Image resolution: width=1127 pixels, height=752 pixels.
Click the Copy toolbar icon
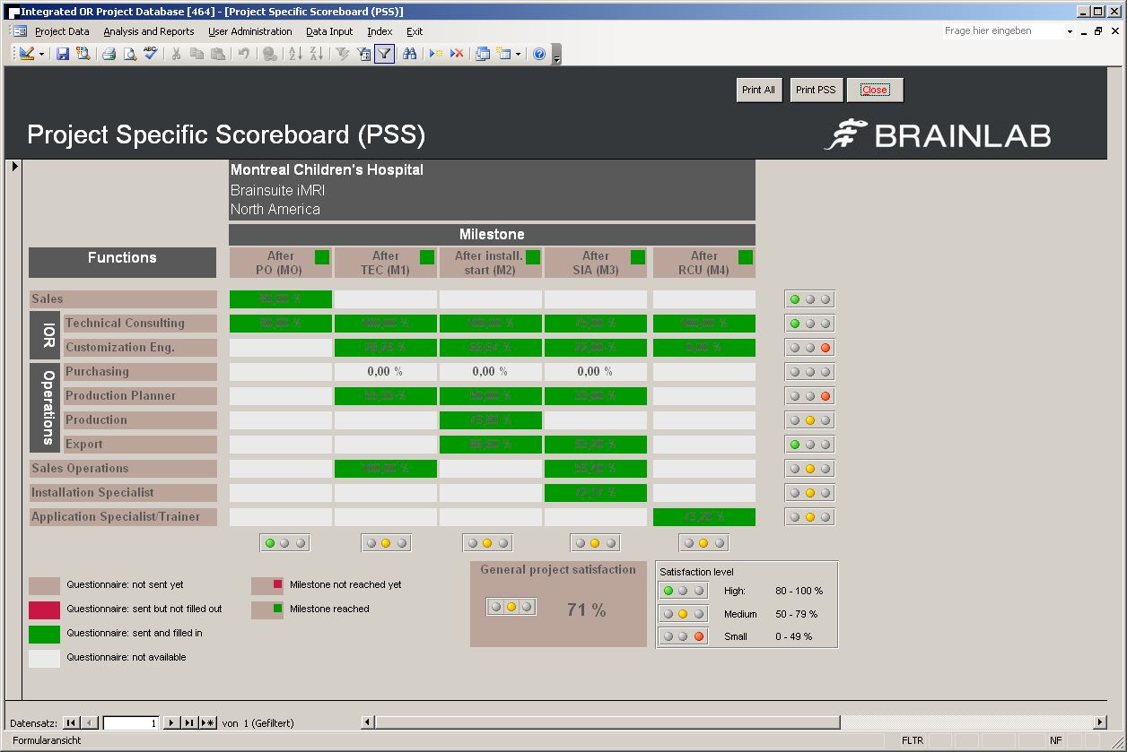pyautogui.click(x=197, y=54)
